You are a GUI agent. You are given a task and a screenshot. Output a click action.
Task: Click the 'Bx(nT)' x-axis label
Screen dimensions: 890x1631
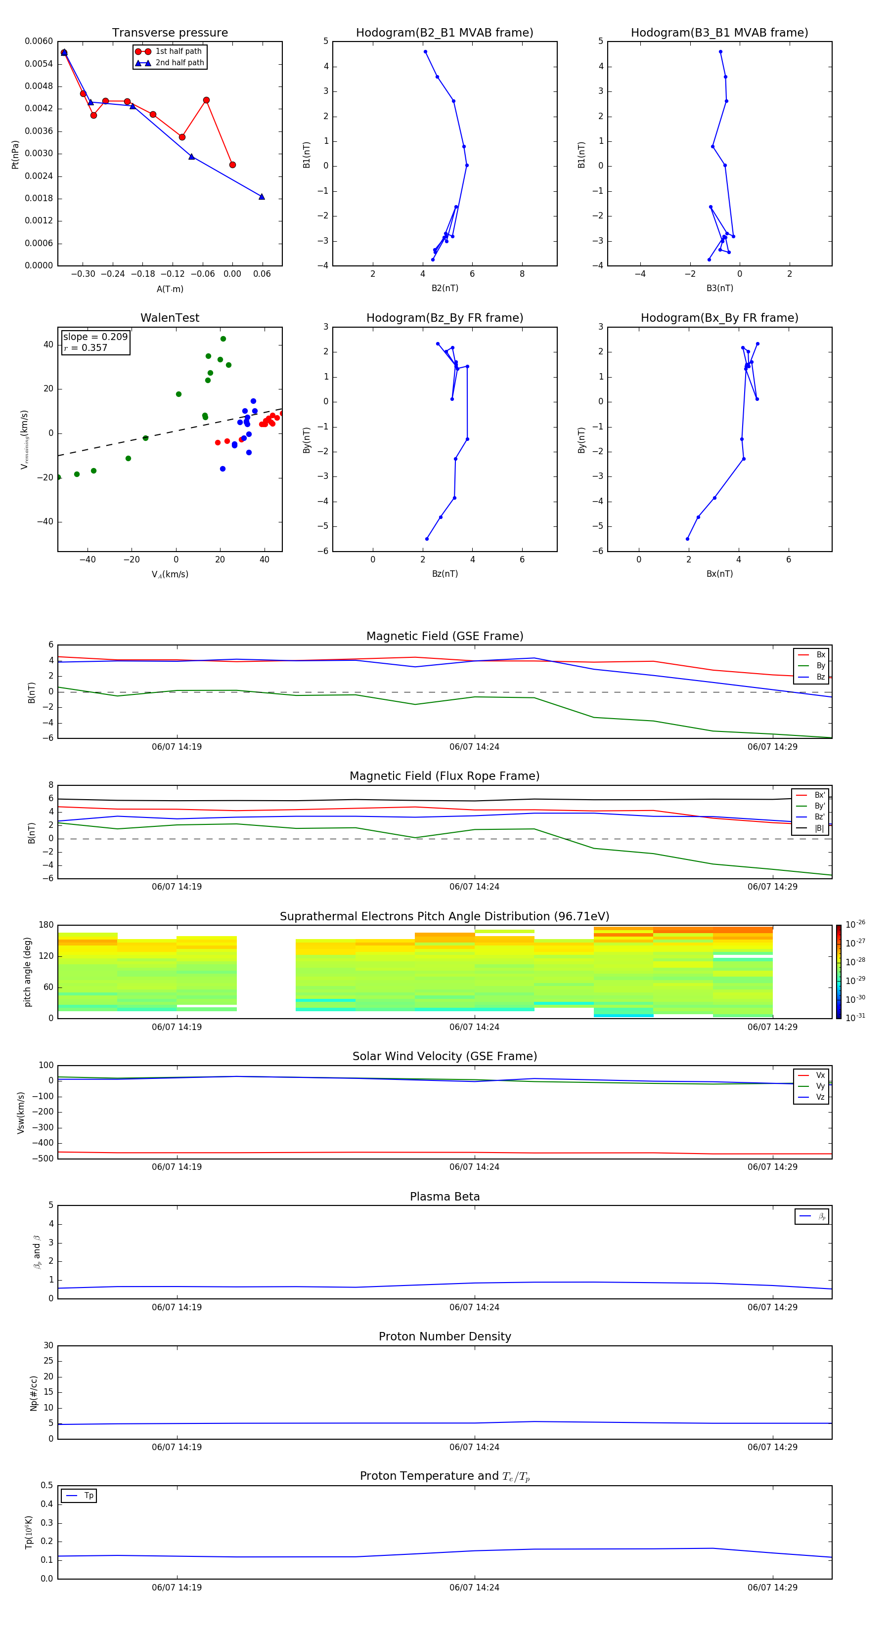(719, 574)
